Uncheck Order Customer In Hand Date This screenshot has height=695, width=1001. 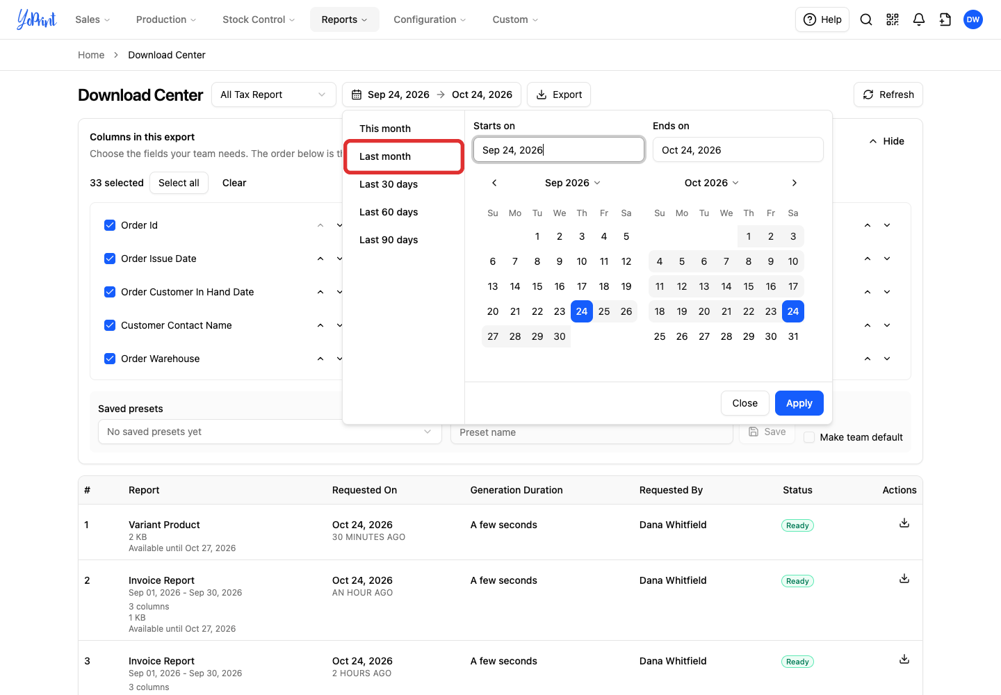110,292
